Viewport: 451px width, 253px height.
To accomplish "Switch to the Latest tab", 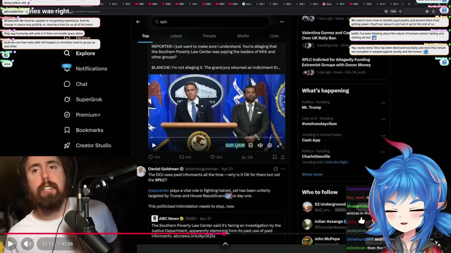I will [176, 36].
